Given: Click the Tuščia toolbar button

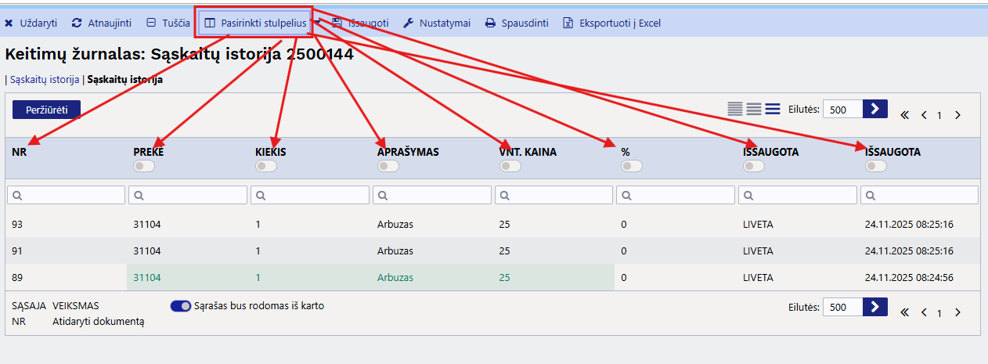Looking at the screenshot, I should tap(168, 23).
